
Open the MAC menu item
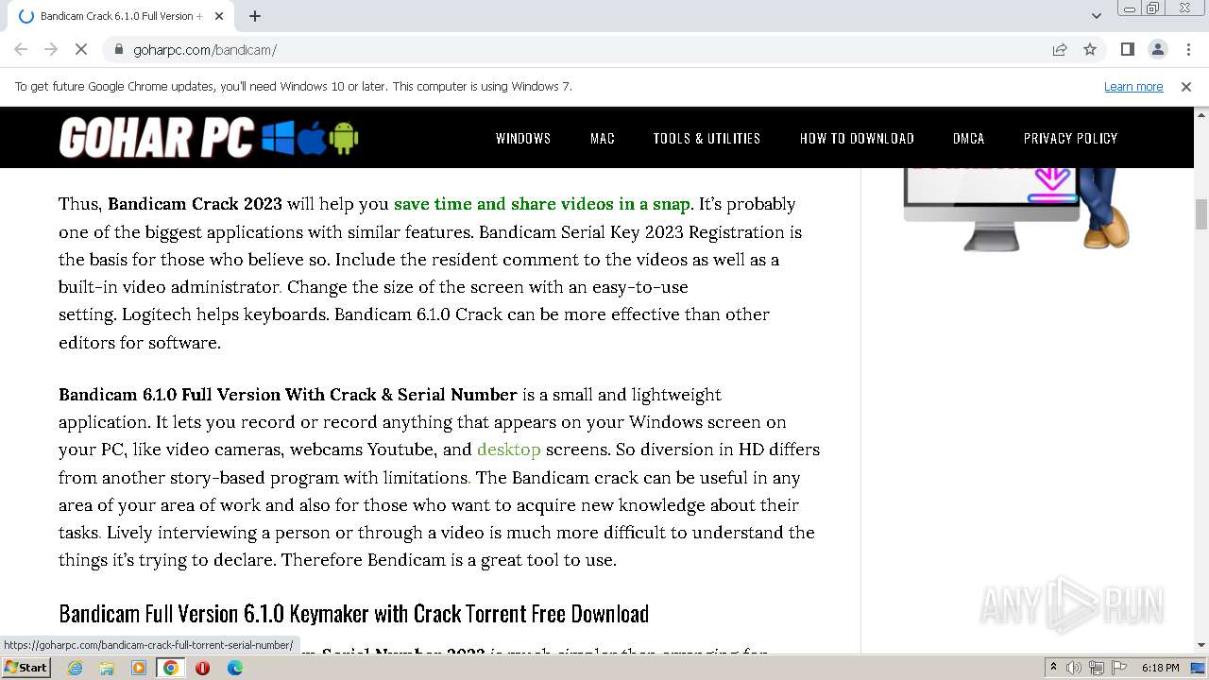click(x=603, y=138)
